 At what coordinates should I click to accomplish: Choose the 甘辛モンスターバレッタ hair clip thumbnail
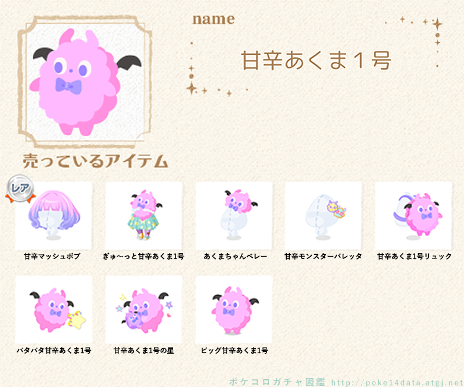point(324,216)
